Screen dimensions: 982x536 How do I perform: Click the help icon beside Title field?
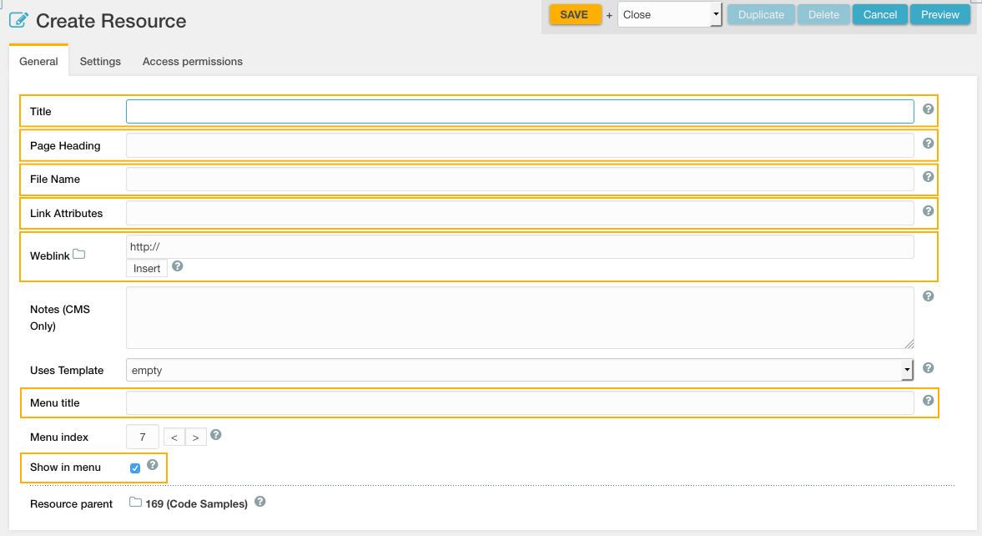tap(929, 109)
